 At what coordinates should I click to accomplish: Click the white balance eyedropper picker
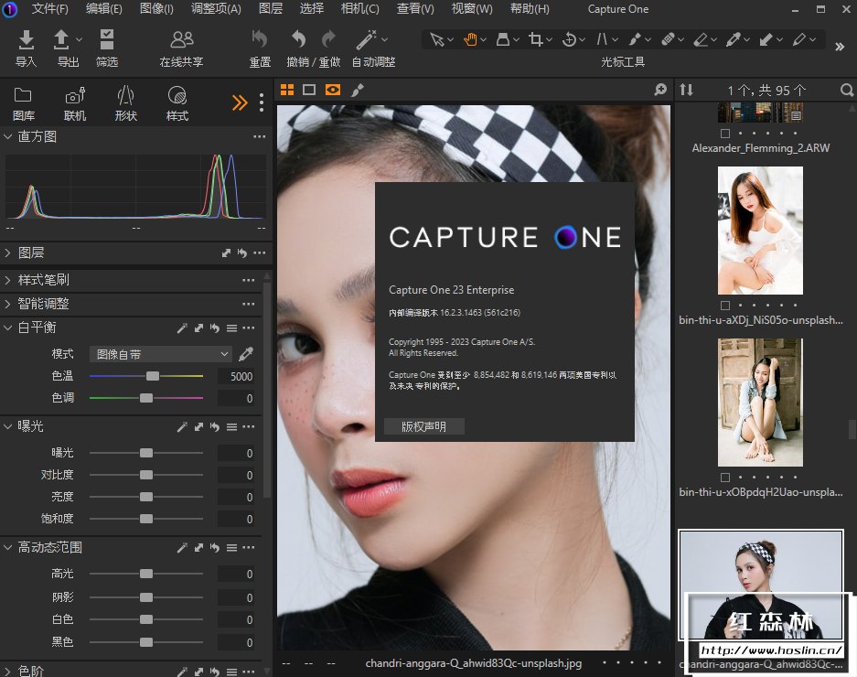(x=245, y=354)
